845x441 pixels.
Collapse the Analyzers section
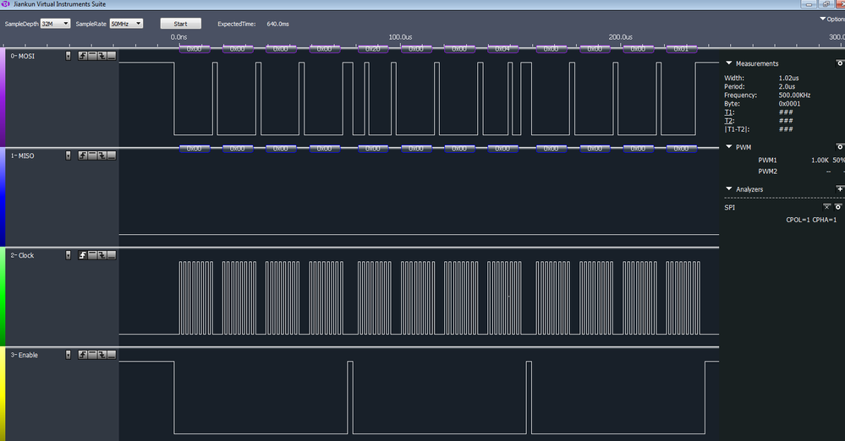(728, 188)
